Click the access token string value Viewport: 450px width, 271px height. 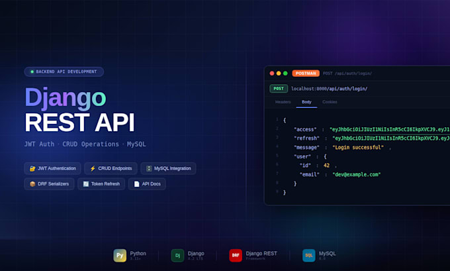pyautogui.click(x=390, y=129)
